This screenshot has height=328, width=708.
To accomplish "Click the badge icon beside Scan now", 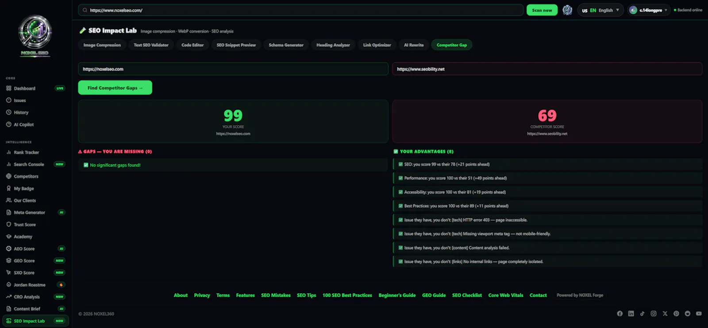I will (567, 10).
